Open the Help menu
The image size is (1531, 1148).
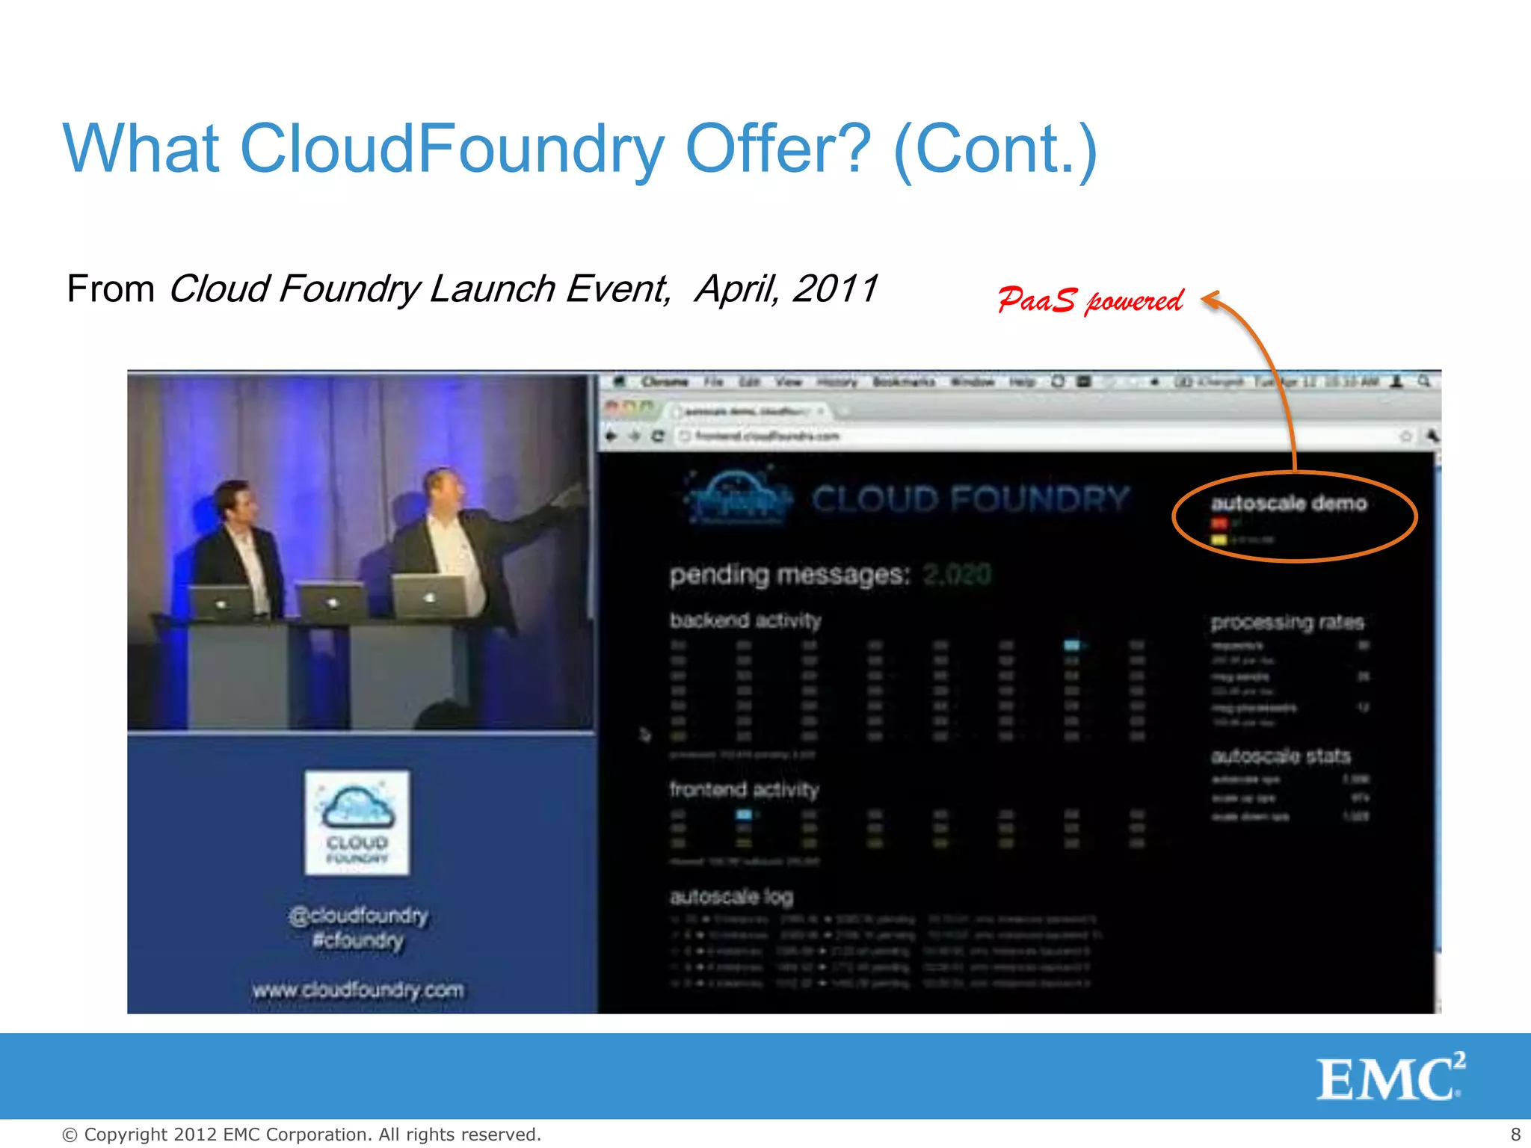[1022, 382]
